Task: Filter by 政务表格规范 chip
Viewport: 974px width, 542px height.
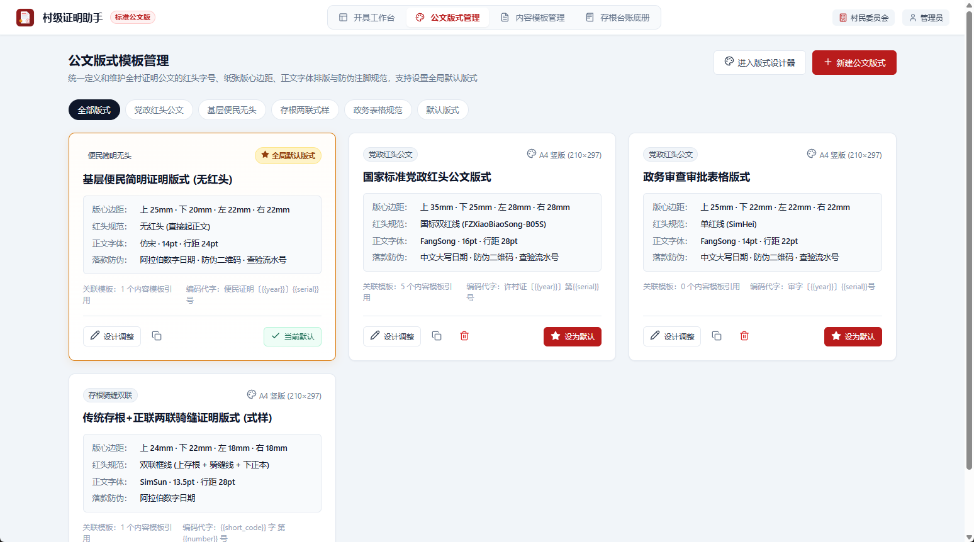Action: [x=378, y=110]
